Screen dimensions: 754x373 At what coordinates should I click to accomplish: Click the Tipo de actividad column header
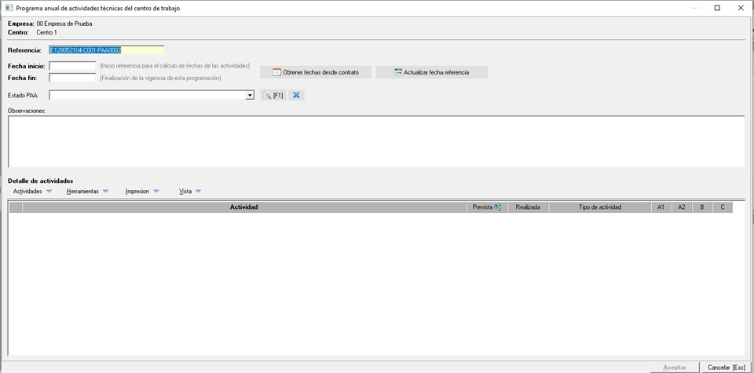599,207
